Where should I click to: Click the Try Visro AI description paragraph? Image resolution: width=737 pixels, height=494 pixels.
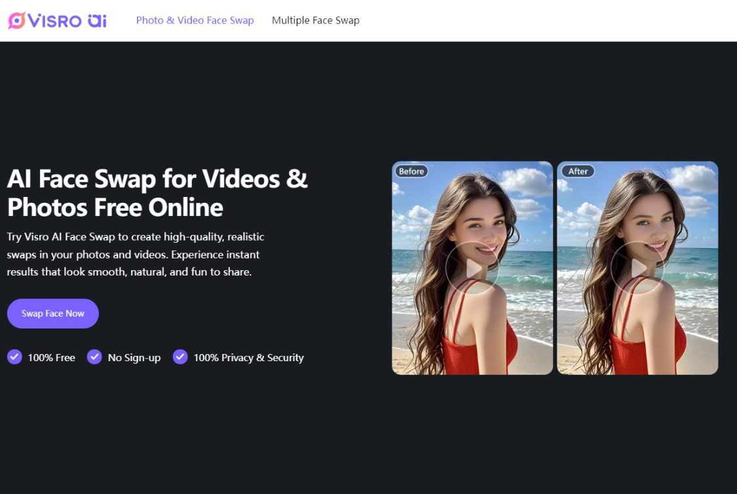[x=136, y=254]
